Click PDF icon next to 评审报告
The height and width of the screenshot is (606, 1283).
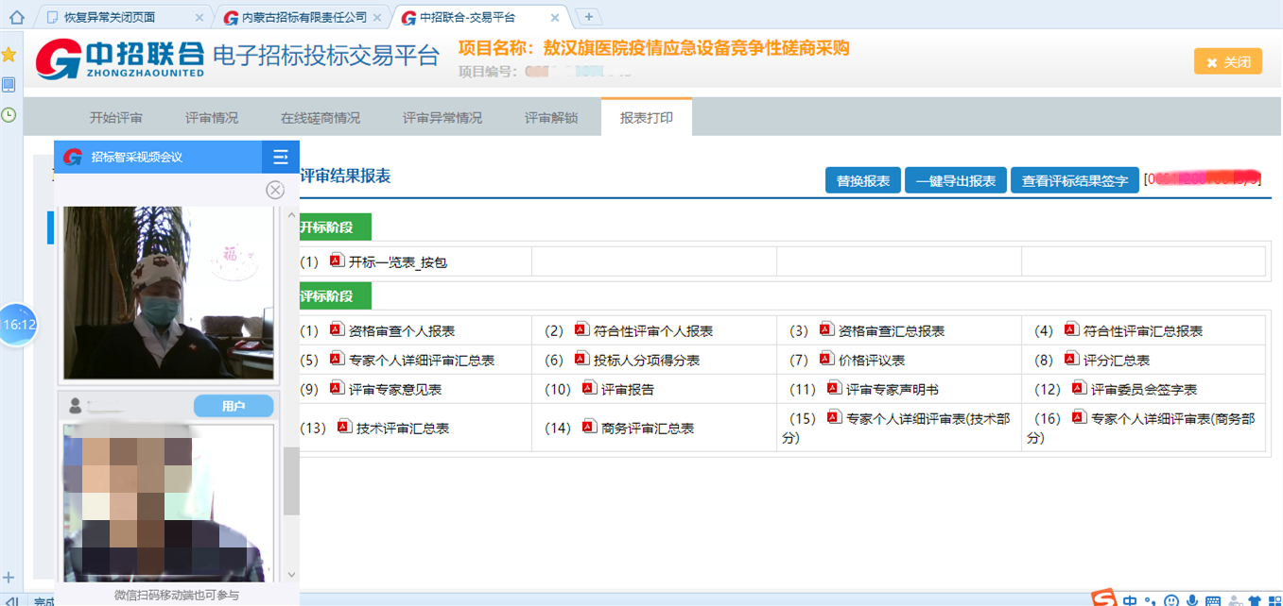pos(589,388)
